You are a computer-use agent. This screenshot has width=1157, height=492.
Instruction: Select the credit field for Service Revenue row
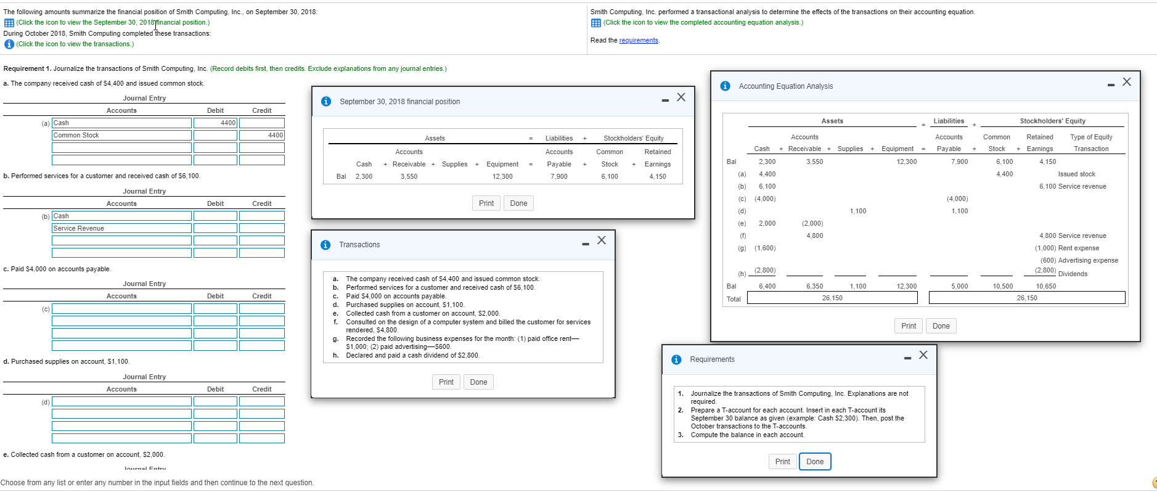261,229
